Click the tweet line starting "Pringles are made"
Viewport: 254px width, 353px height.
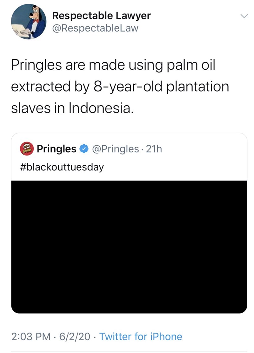coord(113,65)
